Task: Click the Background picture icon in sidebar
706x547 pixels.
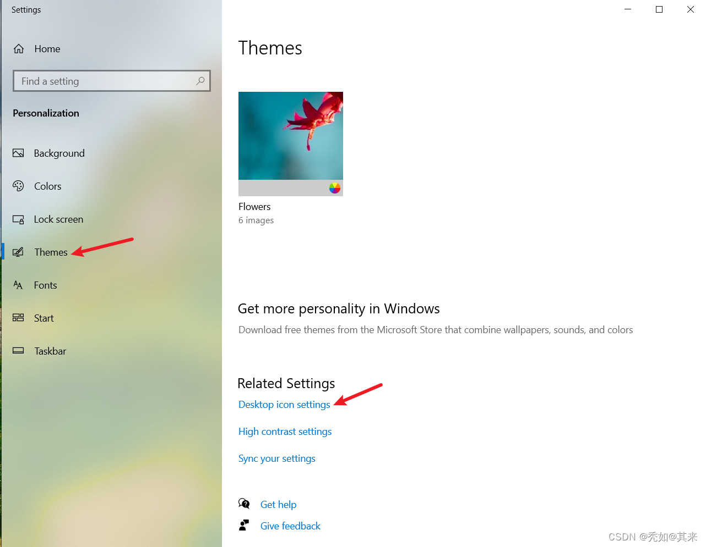Action: [x=18, y=153]
